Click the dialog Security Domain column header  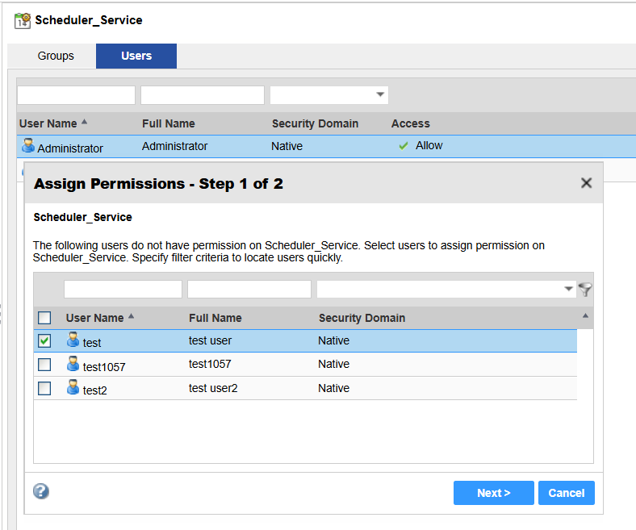pyautogui.click(x=362, y=318)
